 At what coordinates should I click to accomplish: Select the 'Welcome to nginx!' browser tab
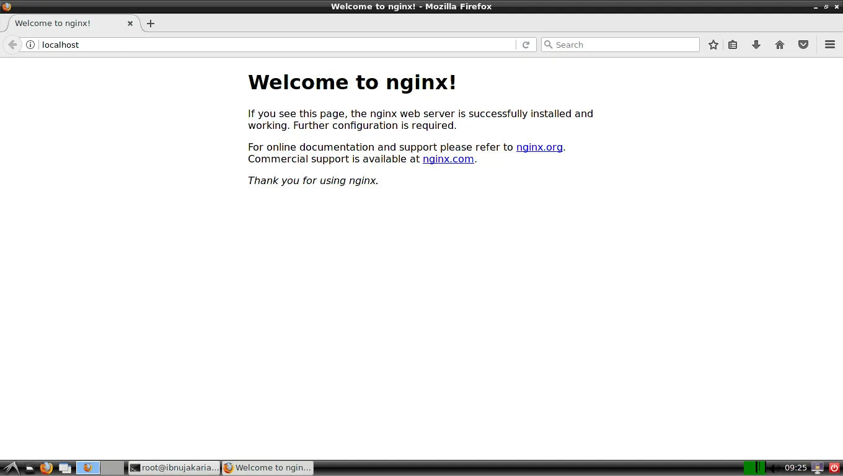tap(62, 24)
